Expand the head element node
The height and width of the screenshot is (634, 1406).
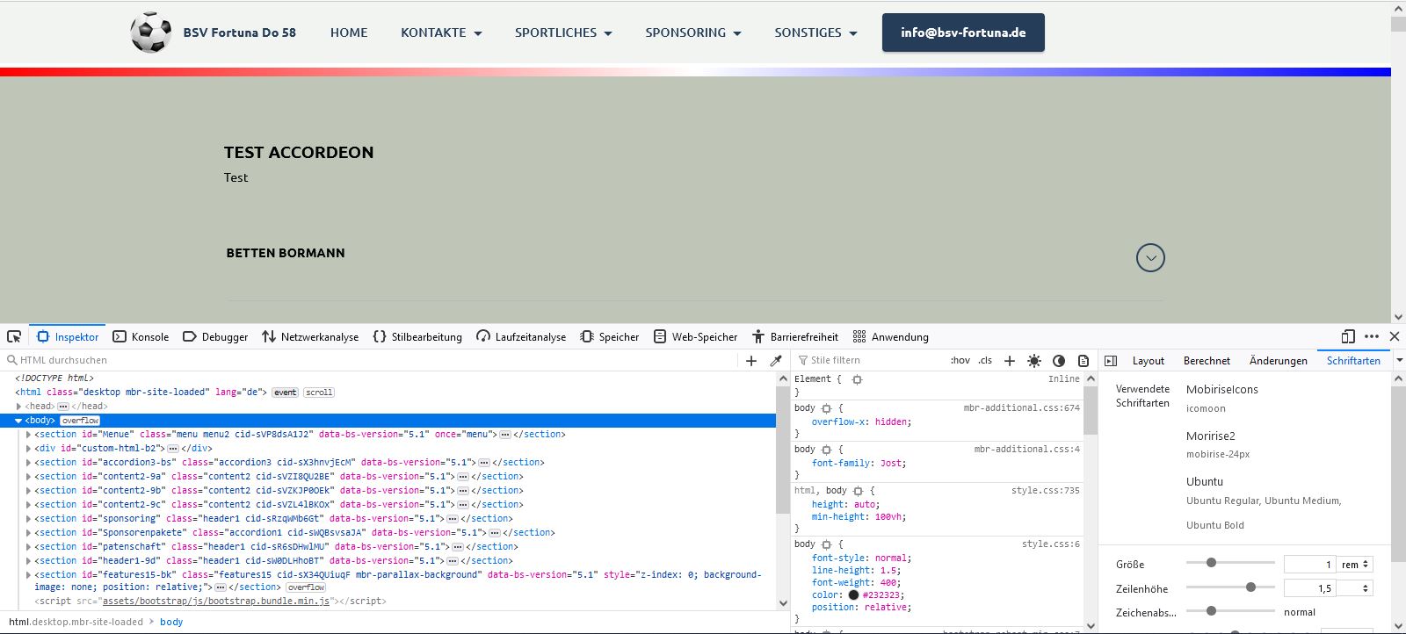tap(18, 407)
